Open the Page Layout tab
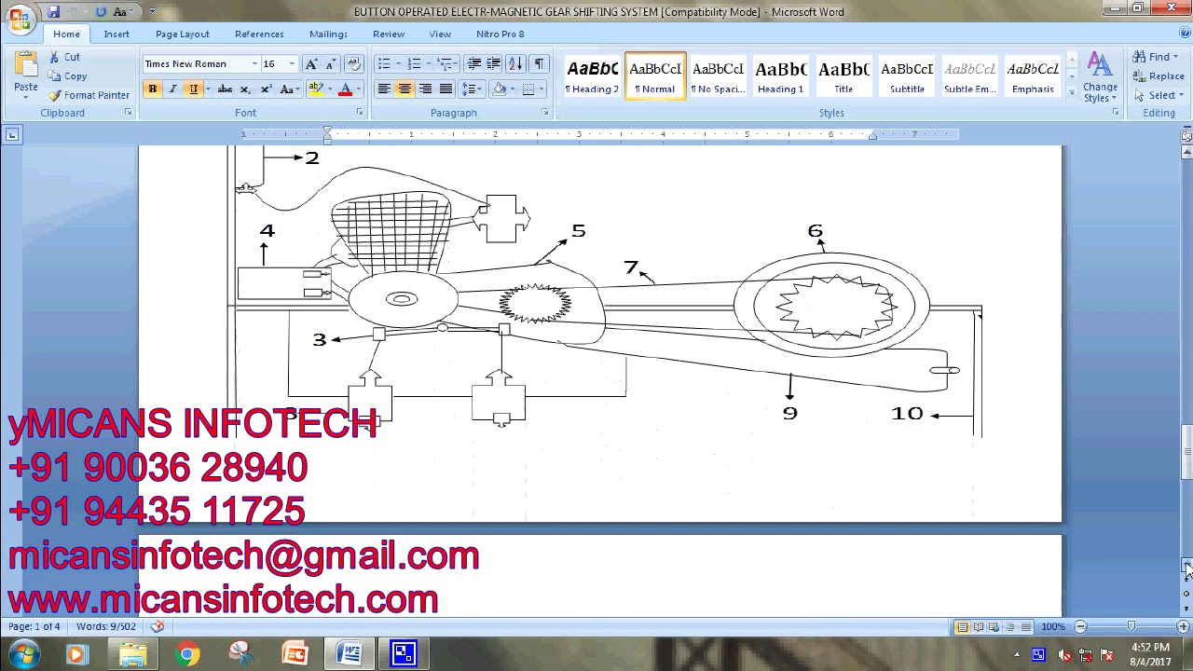 [x=183, y=34]
